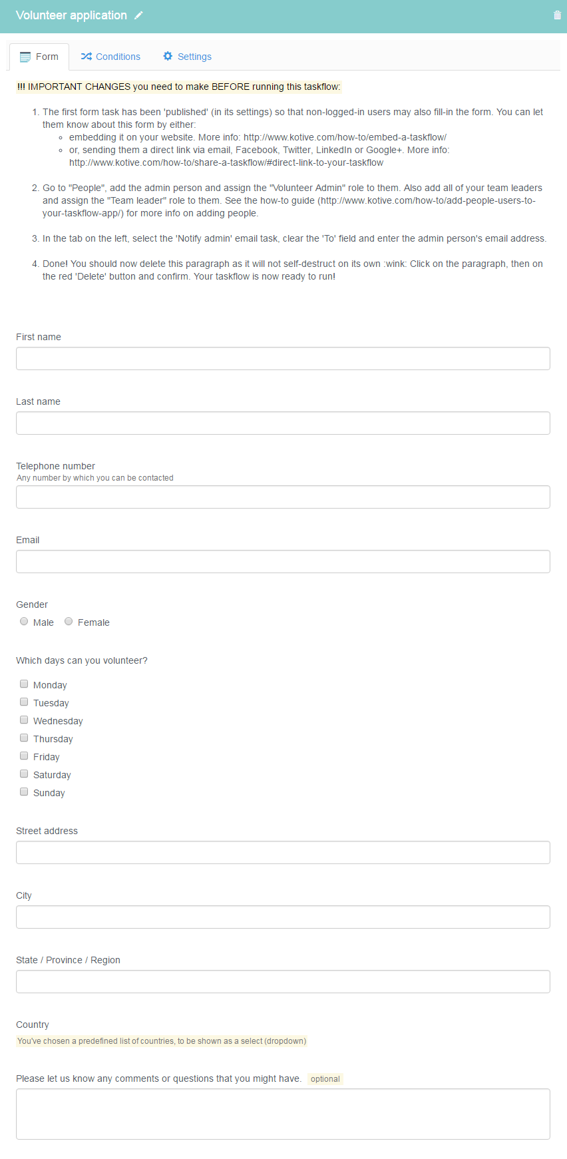Focus the Telephone number field
Image resolution: width=567 pixels, height=1159 pixels.
coord(283,497)
